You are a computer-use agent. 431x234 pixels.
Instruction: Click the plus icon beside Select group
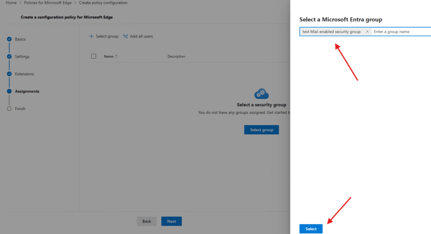pos(91,36)
